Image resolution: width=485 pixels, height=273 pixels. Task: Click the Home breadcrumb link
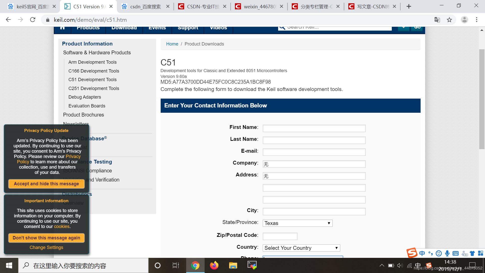[x=172, y=44]
